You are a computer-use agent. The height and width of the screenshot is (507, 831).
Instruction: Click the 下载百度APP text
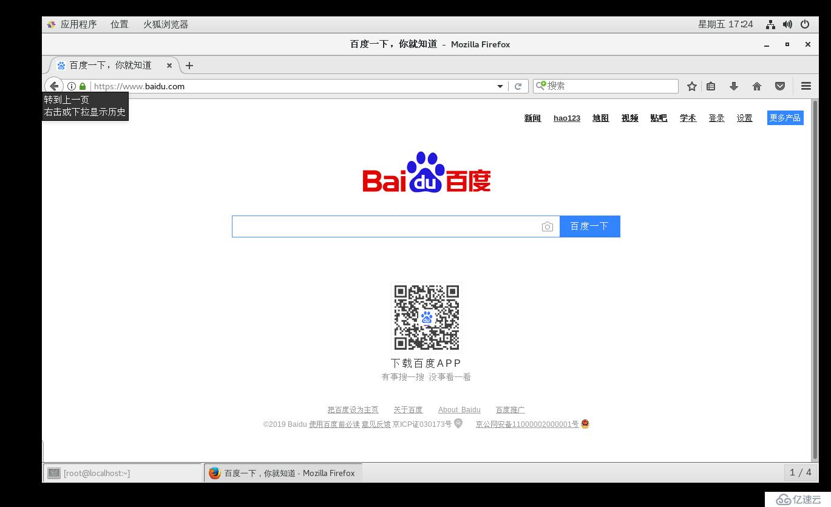(x=426, y=363)
